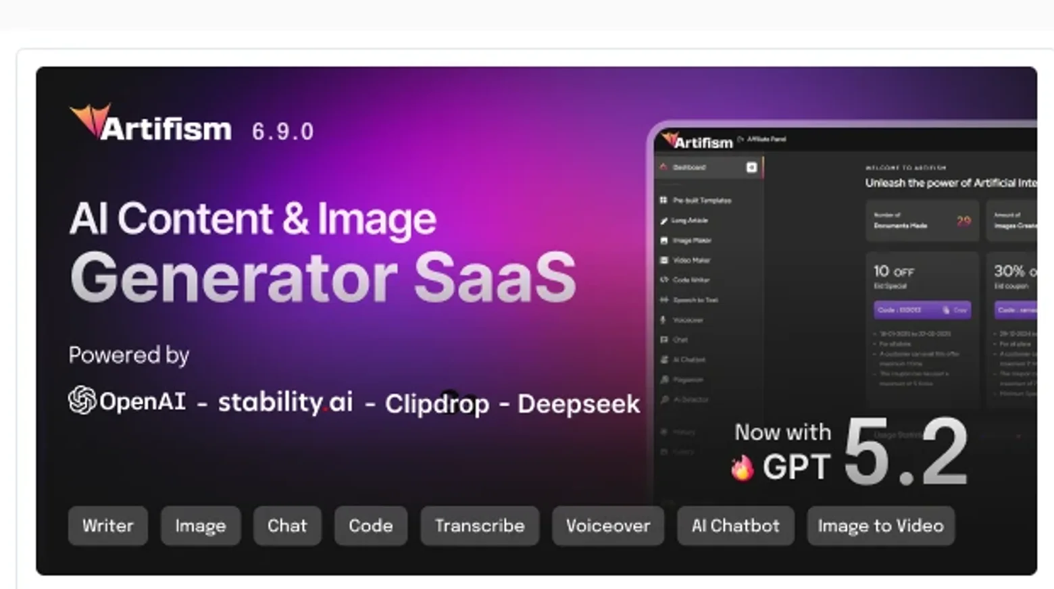Select the AI Chatbot feature pill
The width and height of the screenshot is (1054, 589).
click(x=736, y=526)
